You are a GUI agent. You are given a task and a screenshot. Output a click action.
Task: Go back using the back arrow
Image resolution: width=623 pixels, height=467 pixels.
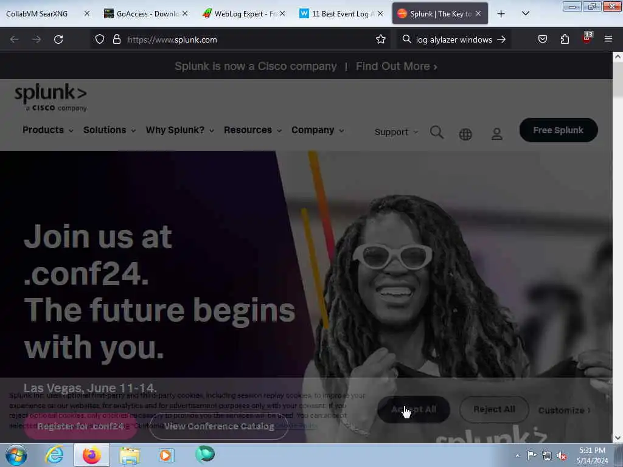click(15, 40)
